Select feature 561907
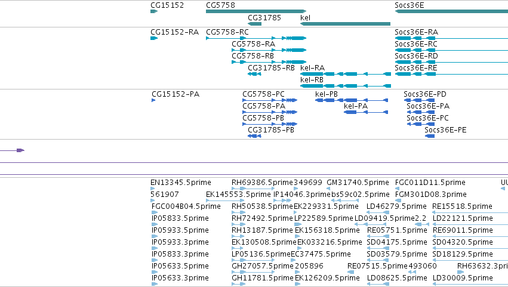 [165, 195]
